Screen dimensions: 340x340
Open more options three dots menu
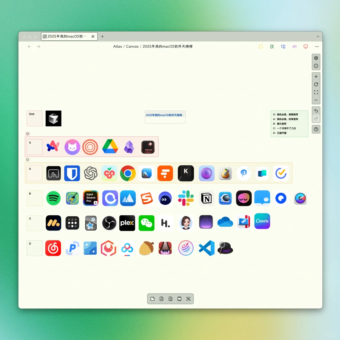click(317, 46)
